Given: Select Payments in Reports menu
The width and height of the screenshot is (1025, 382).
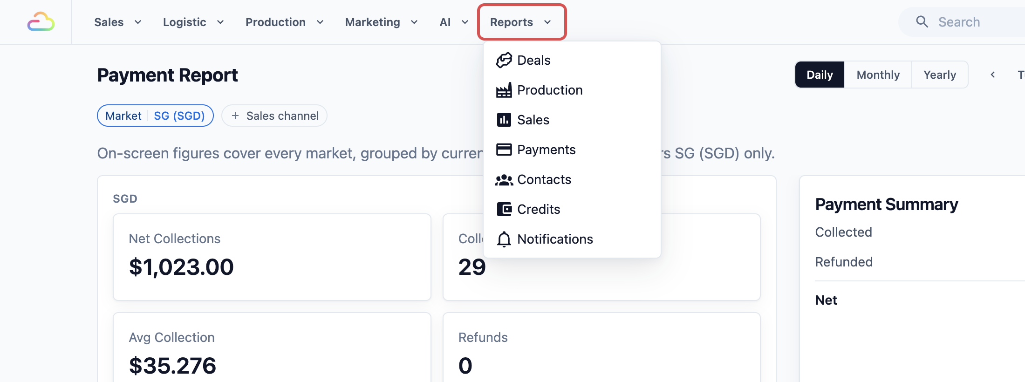Looking at the screenshot, I should click(572, 150).
